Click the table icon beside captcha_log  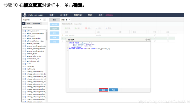click(26, 69)
